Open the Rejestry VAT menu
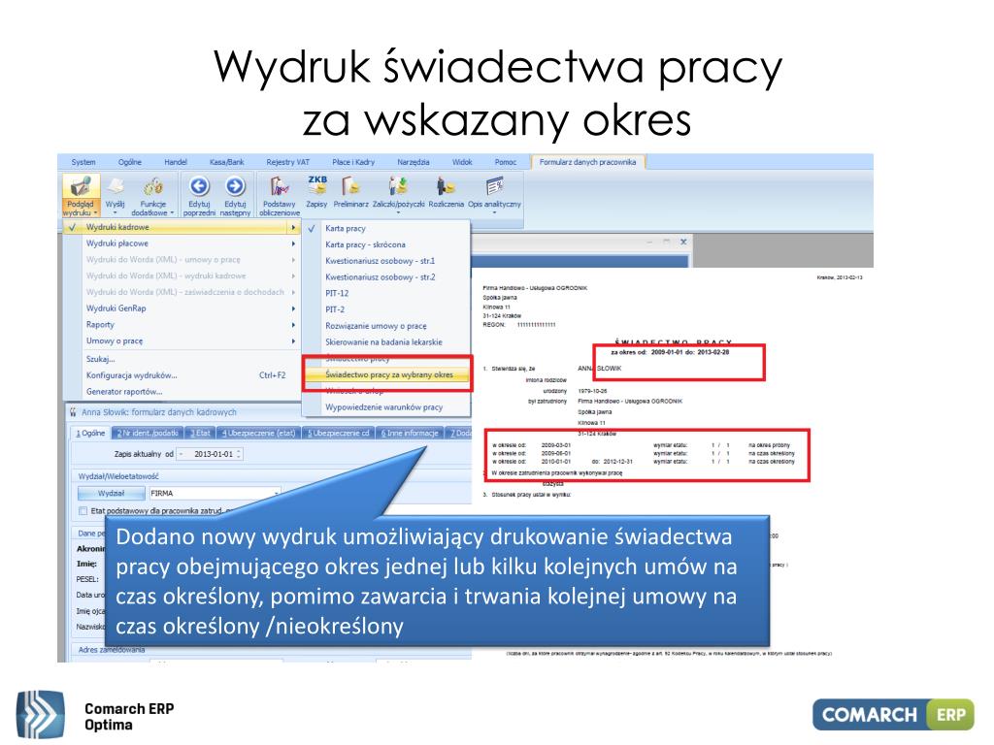994x745 pixels. click(287, 162)
